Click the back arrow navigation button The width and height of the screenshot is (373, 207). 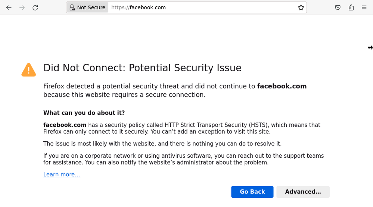pyautogui.click(x=9, y=7)
